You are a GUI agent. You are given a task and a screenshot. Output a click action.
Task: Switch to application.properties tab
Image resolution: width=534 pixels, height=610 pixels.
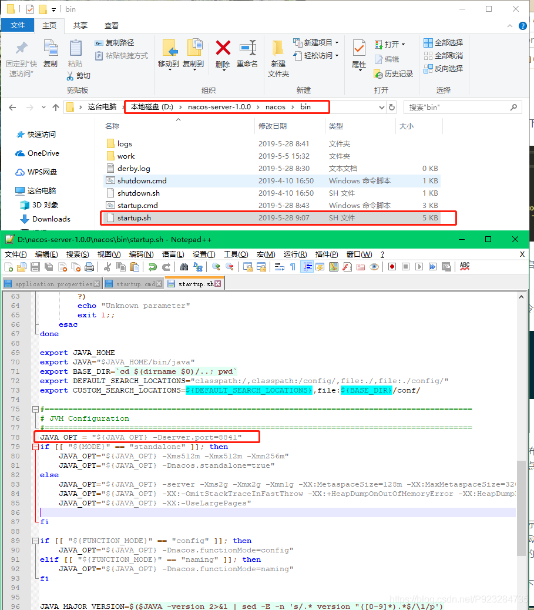(x=53, y=284)
